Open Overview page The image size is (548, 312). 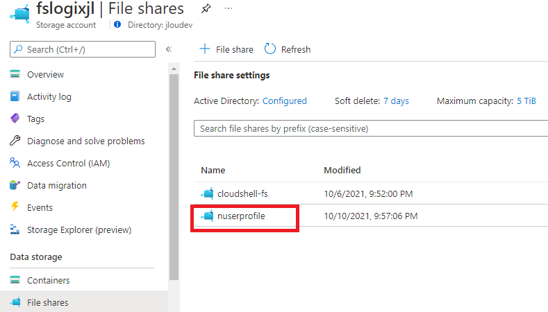(45, 74)
